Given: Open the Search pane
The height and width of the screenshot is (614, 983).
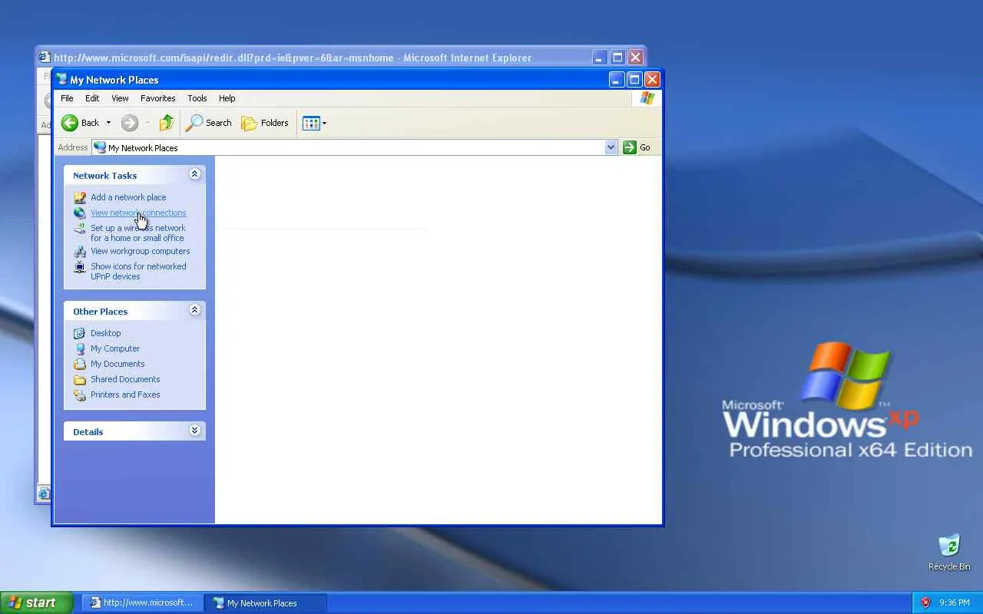Looking at the screenshot, I should tap(209, 123).
